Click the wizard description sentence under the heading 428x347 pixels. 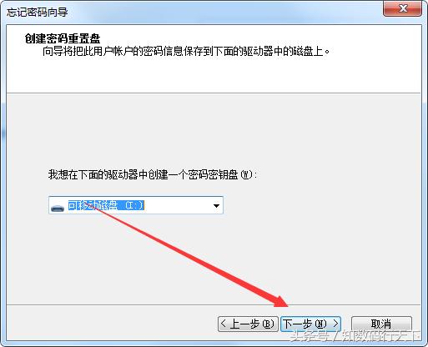(186, 52)
